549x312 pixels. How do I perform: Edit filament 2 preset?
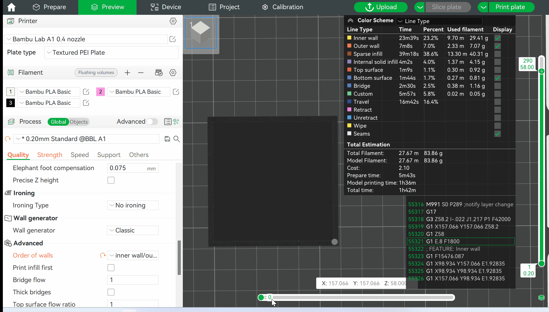[176, 92]
